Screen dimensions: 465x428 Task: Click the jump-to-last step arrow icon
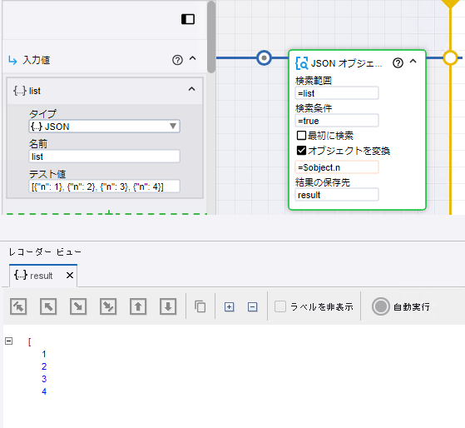tap(108, 306)
